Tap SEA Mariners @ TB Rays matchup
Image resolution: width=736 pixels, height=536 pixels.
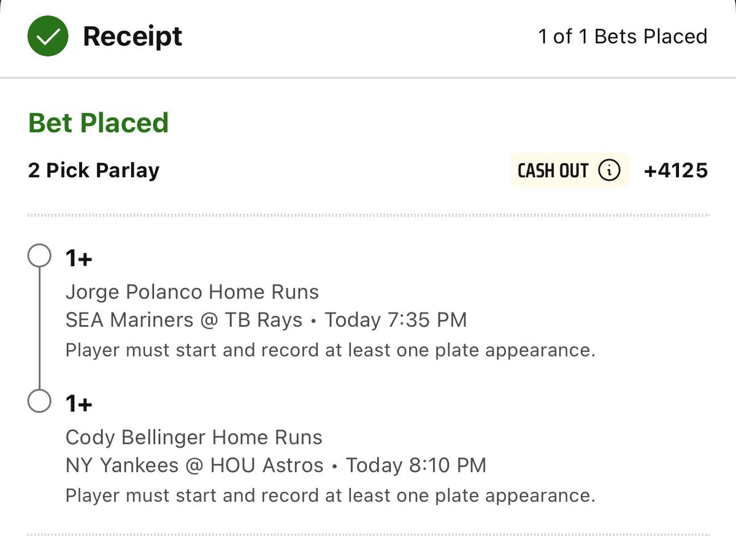point(184,320)
